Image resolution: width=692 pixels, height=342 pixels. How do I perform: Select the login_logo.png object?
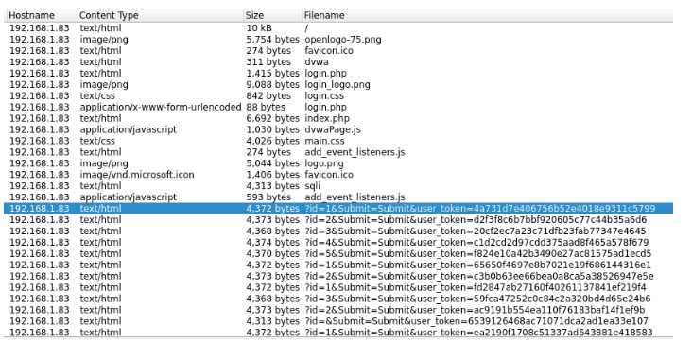coord(338,84)
